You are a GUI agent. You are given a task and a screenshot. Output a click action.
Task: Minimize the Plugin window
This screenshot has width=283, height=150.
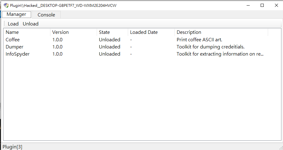[x=248, y=5]
